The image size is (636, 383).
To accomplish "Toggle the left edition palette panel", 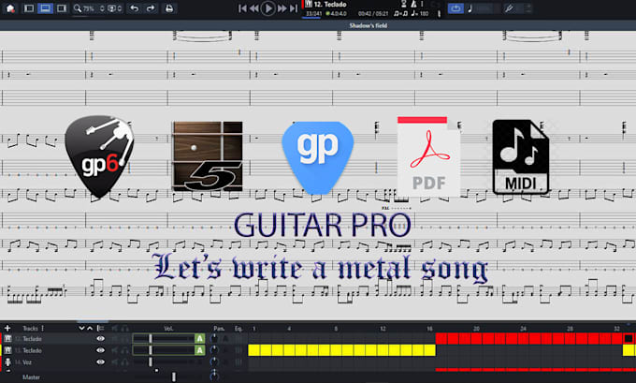I will [29, 8].
